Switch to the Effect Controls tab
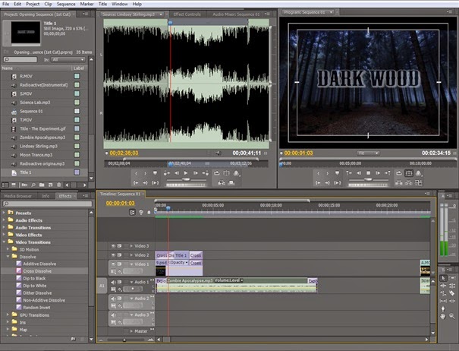The width and height of the screenshot is (459, 351). [187, 14]
